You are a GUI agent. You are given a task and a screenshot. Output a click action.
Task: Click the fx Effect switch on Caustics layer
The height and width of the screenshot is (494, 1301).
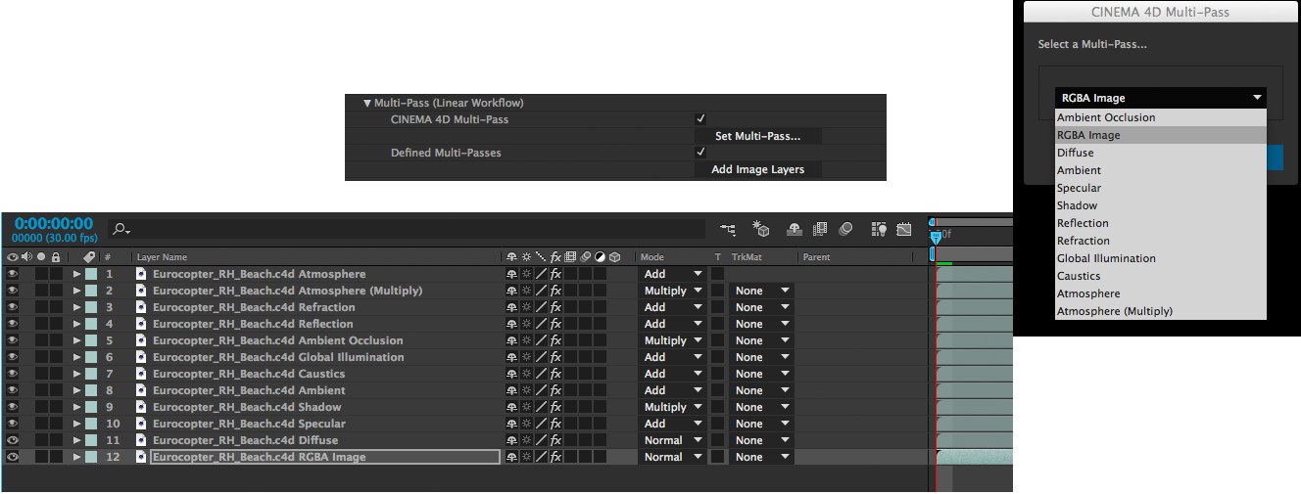pyautogui.click(x=555, y=374)
